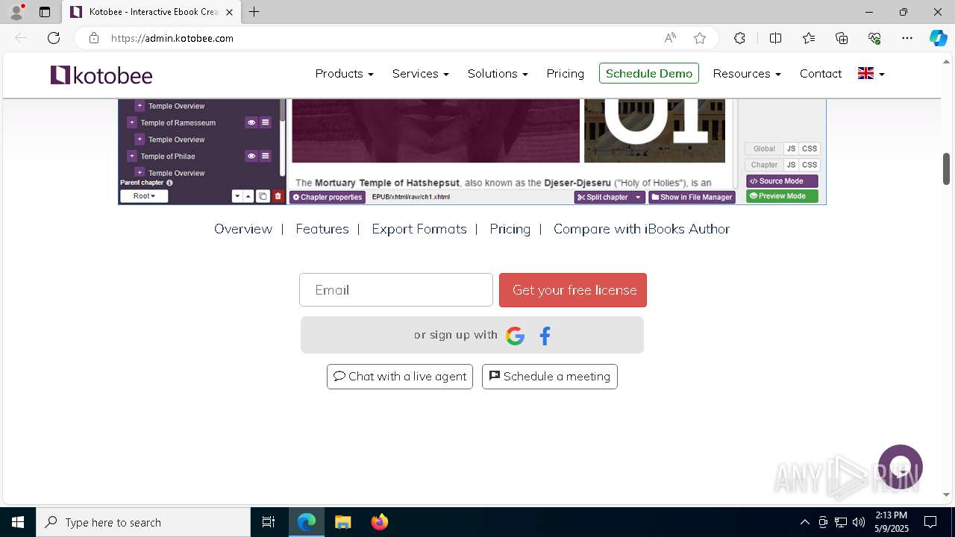The height and width of the screenshot is (537, 955).
Task: Open Temple of Philae chapter options menu icon
Action: click(x=265, y=156)
